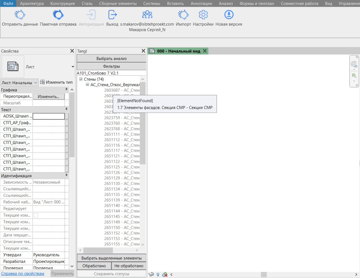
Task: Open the s.makarov@sibtehproekt.com user icon
Action: (147, 15)
